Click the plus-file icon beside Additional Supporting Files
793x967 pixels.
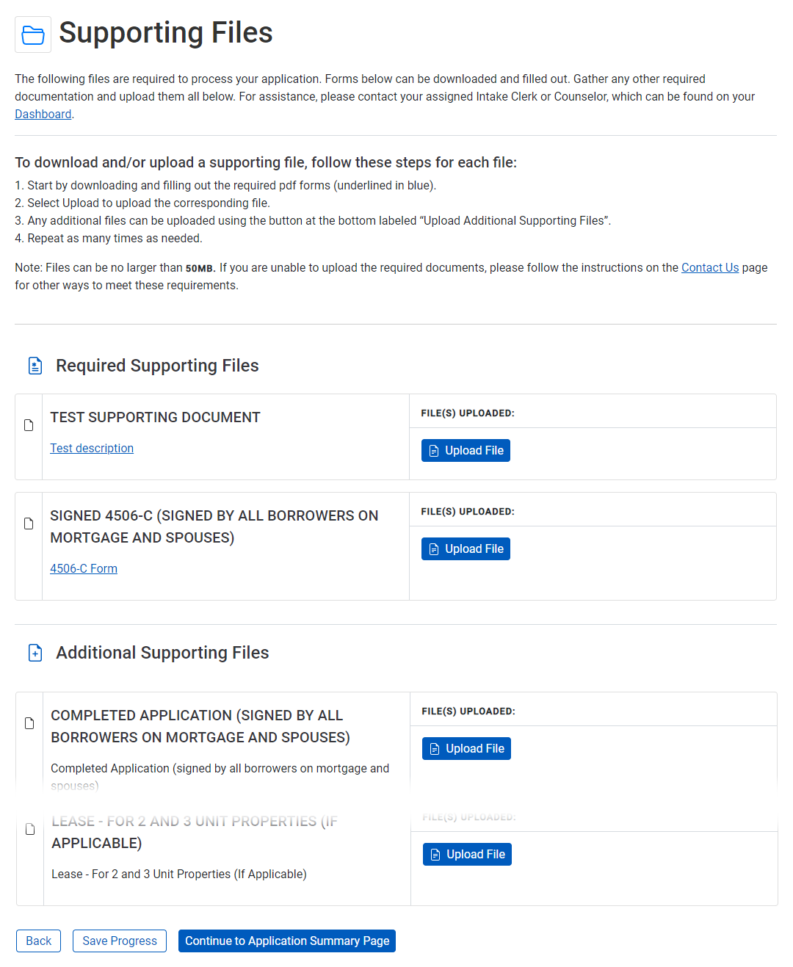pos(35,652)
